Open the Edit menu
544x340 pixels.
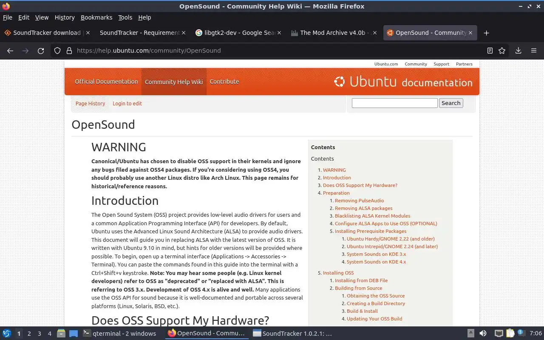click(x=24, y=17)
